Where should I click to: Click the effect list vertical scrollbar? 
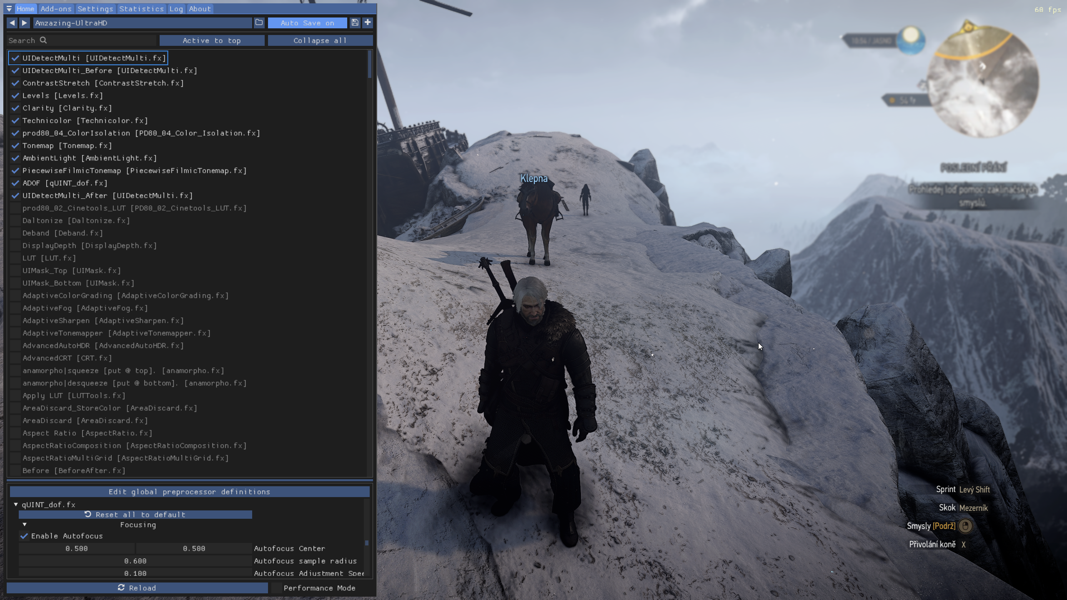click(x=370, y=65)
